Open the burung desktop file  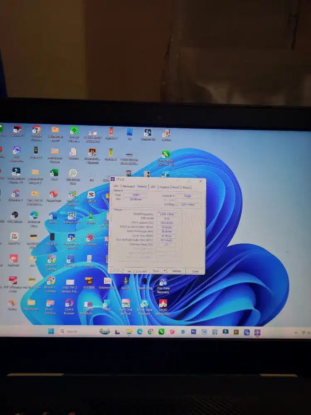[x=126, y=283]
